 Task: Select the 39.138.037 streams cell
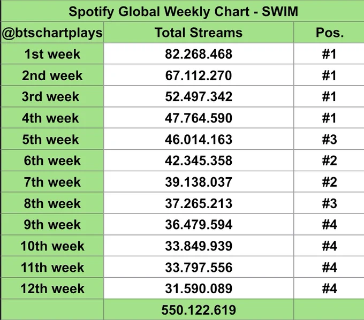(x=199, y=182)
